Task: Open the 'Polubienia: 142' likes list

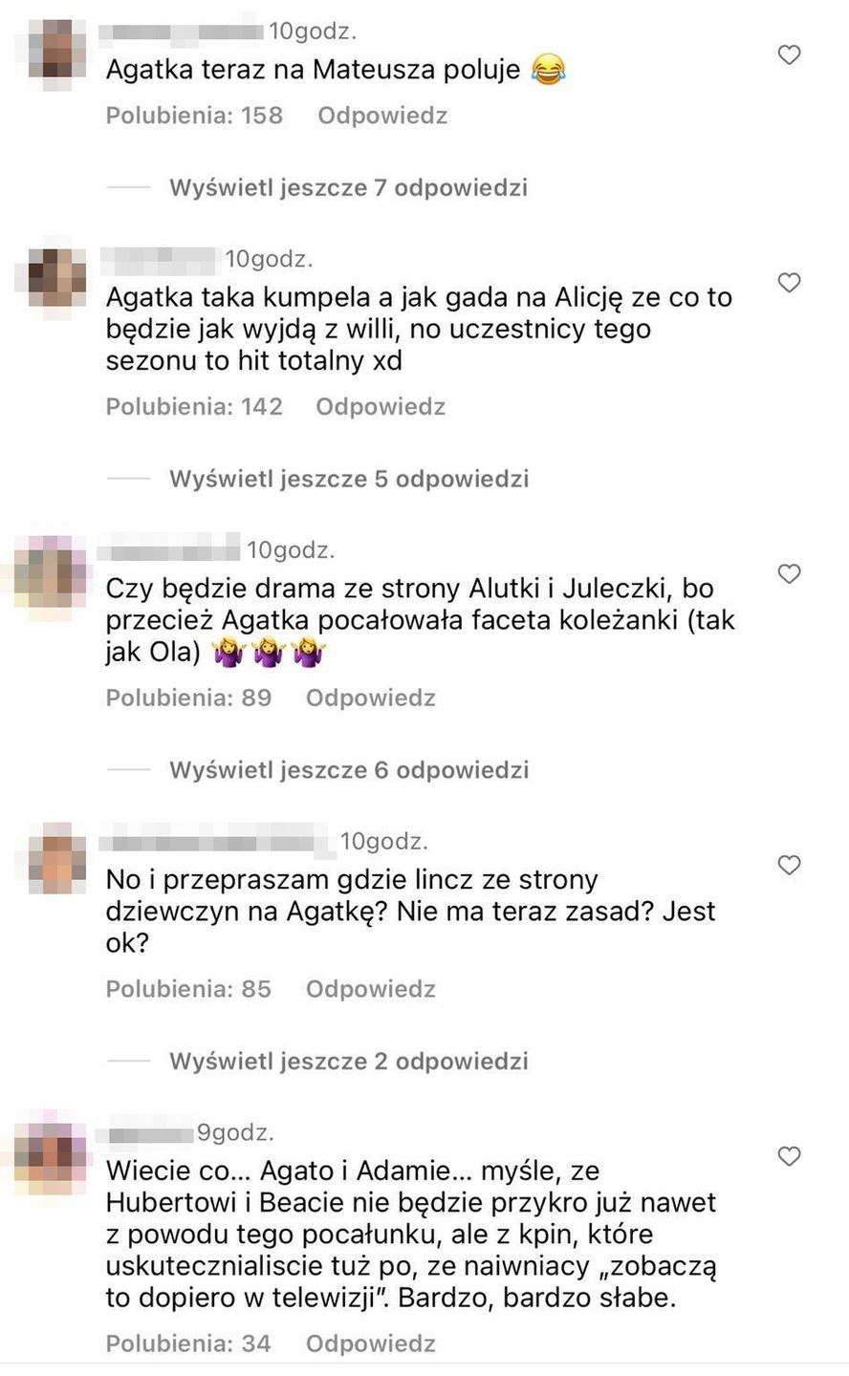Action: [194, 407]
